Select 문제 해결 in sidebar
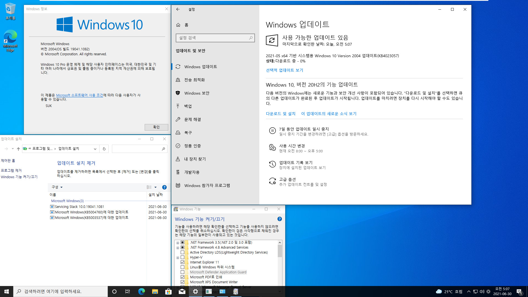The height and width of the screenshot is (297, 528). (x=215, y=120)
